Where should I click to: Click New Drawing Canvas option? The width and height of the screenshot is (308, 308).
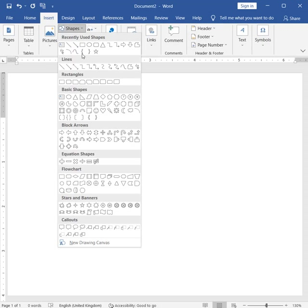click(x=89, y=243)
